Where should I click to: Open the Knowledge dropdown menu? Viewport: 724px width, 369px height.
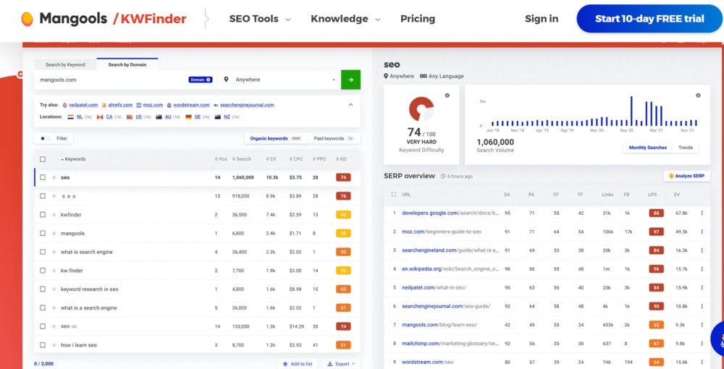345,19
